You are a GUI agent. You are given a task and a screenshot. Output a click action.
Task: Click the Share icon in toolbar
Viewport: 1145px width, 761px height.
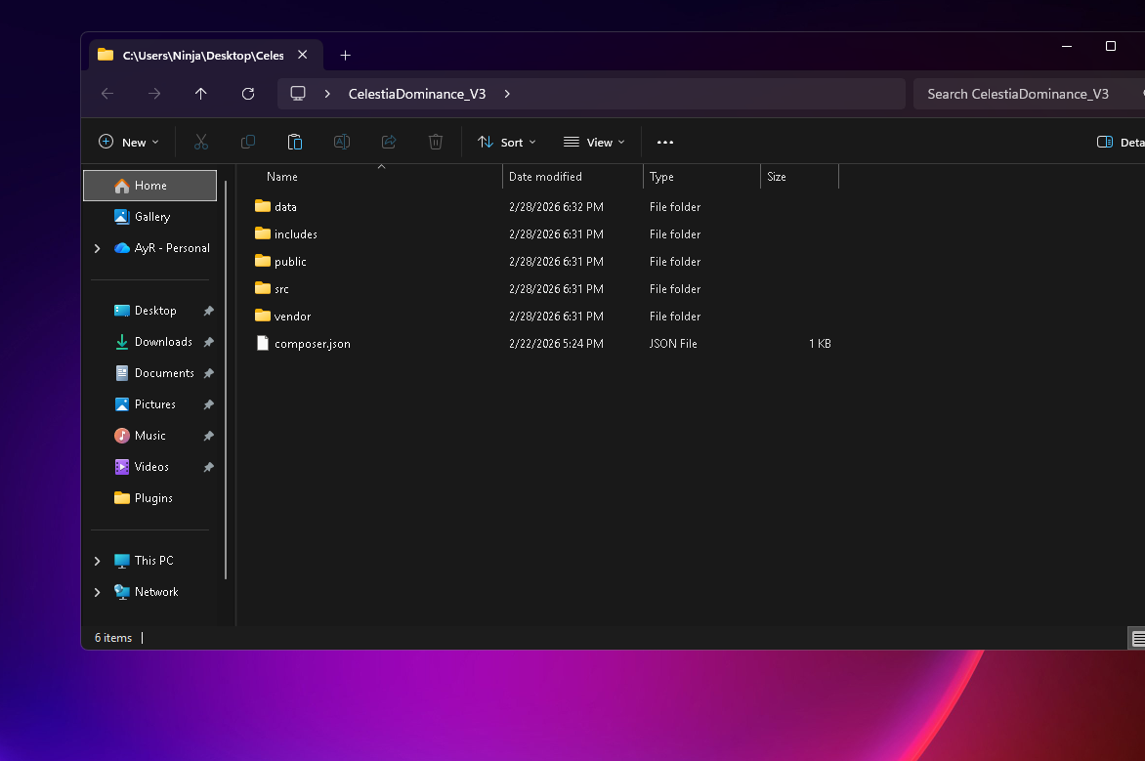click(x=389, y=143)
